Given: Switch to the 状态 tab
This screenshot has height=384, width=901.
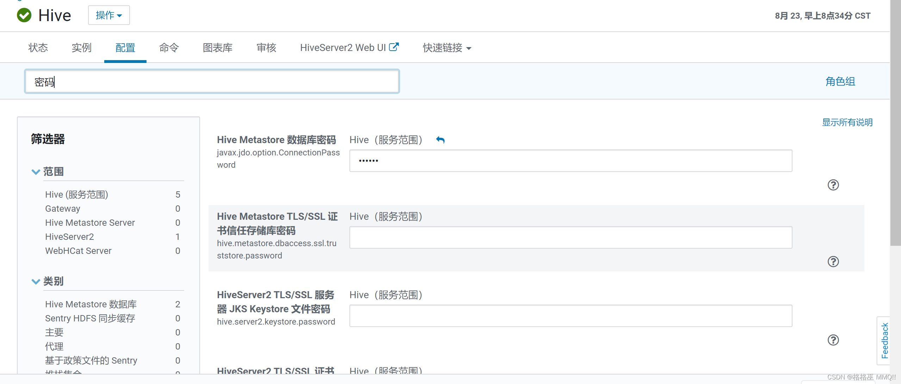Looking at the screenshot, I should click(38, 47).
